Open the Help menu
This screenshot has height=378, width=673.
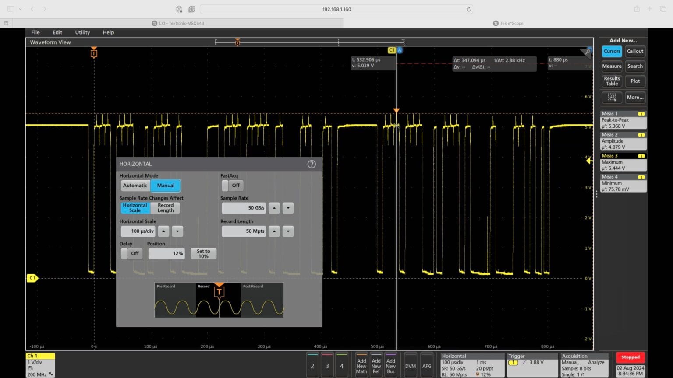[108, 32]
